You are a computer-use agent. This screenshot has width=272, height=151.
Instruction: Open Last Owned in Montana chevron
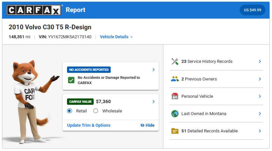(x=260, y=114)
